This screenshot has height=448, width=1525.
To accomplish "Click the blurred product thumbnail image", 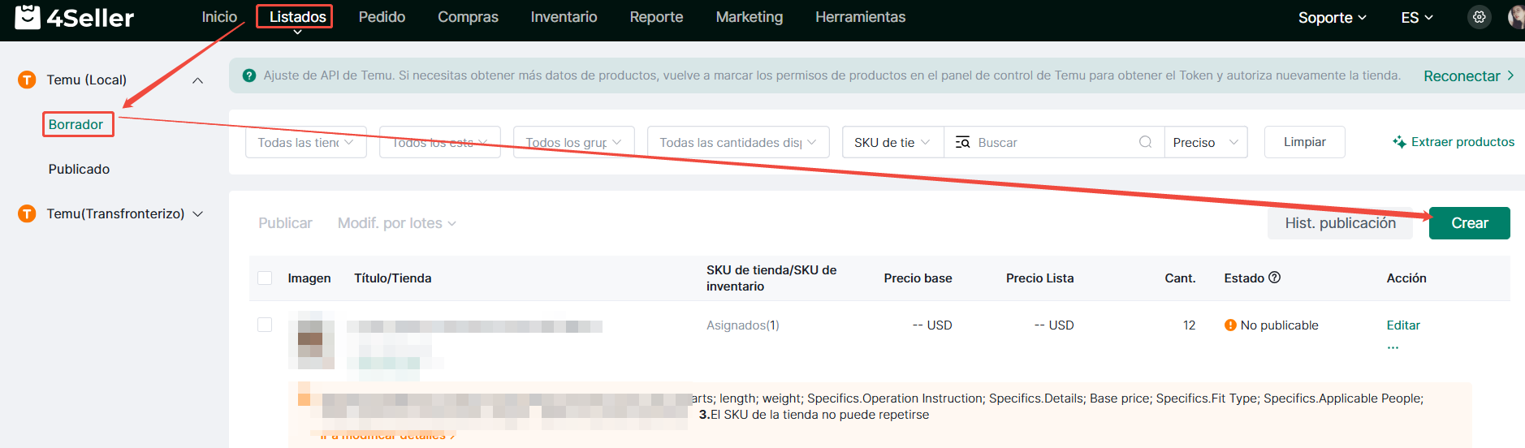I will (x=311, y=339).
